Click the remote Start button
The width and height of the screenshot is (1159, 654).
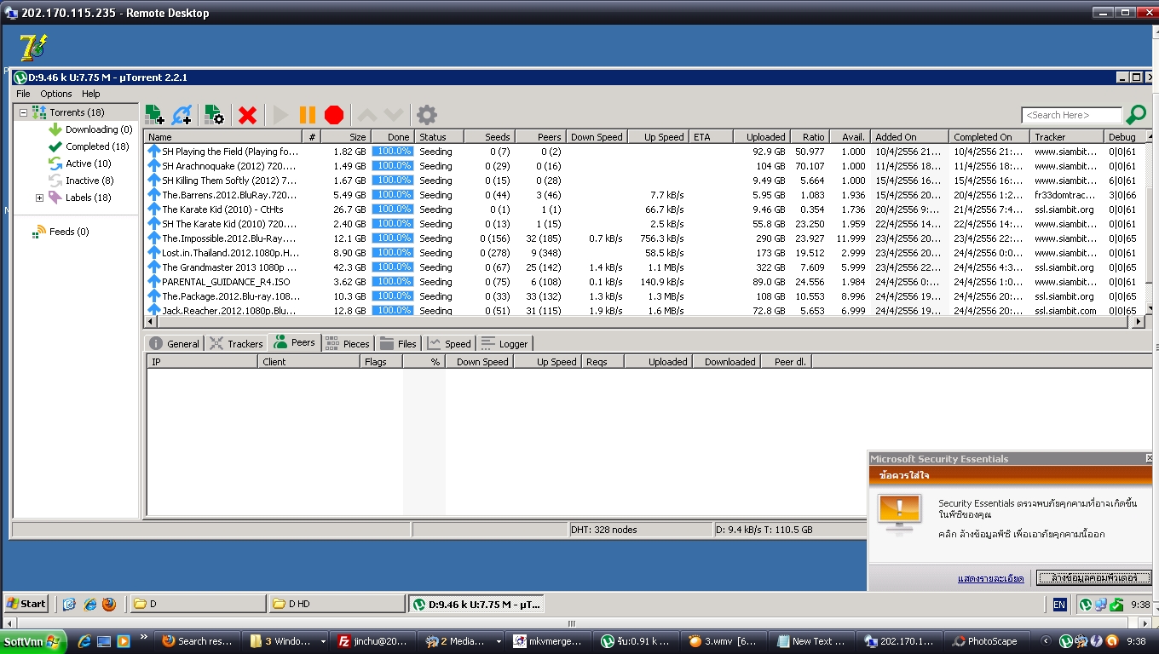pos(26,604)
